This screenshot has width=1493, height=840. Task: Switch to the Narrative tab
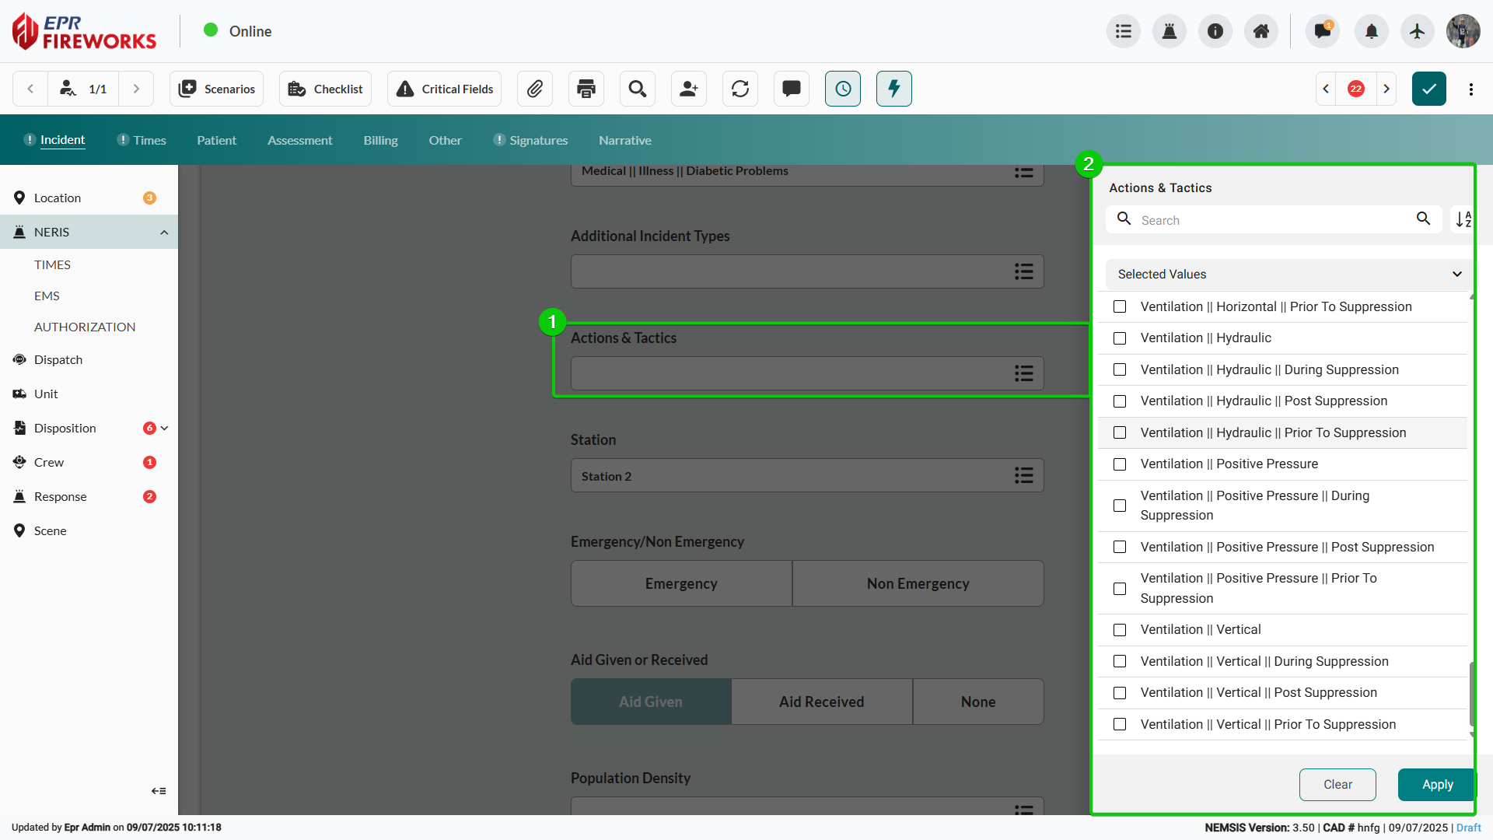[624, 140]
